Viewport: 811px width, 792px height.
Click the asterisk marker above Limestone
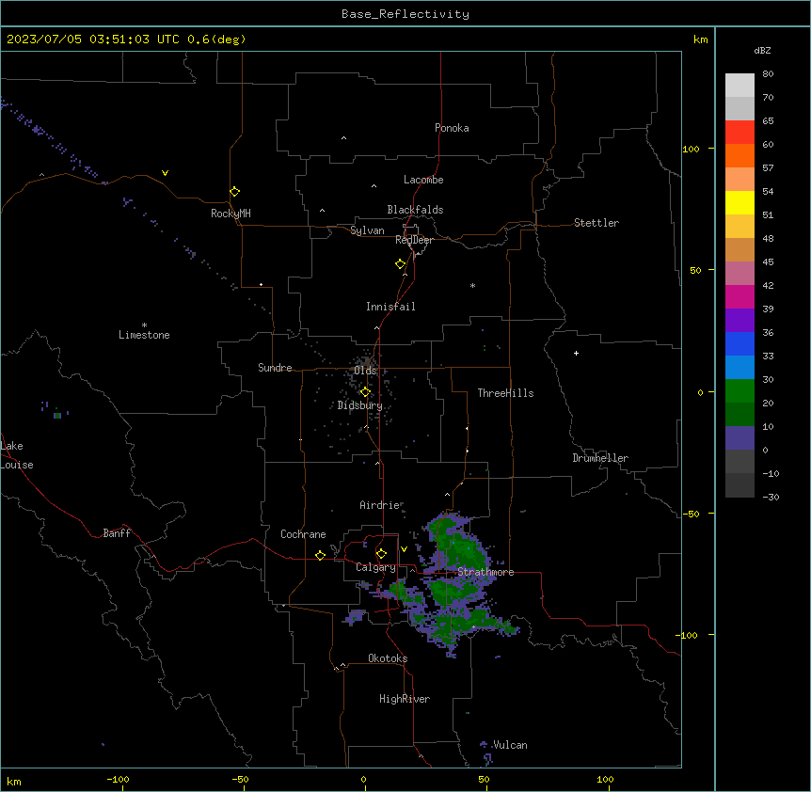pyautogui.click(x=144, y=325)
